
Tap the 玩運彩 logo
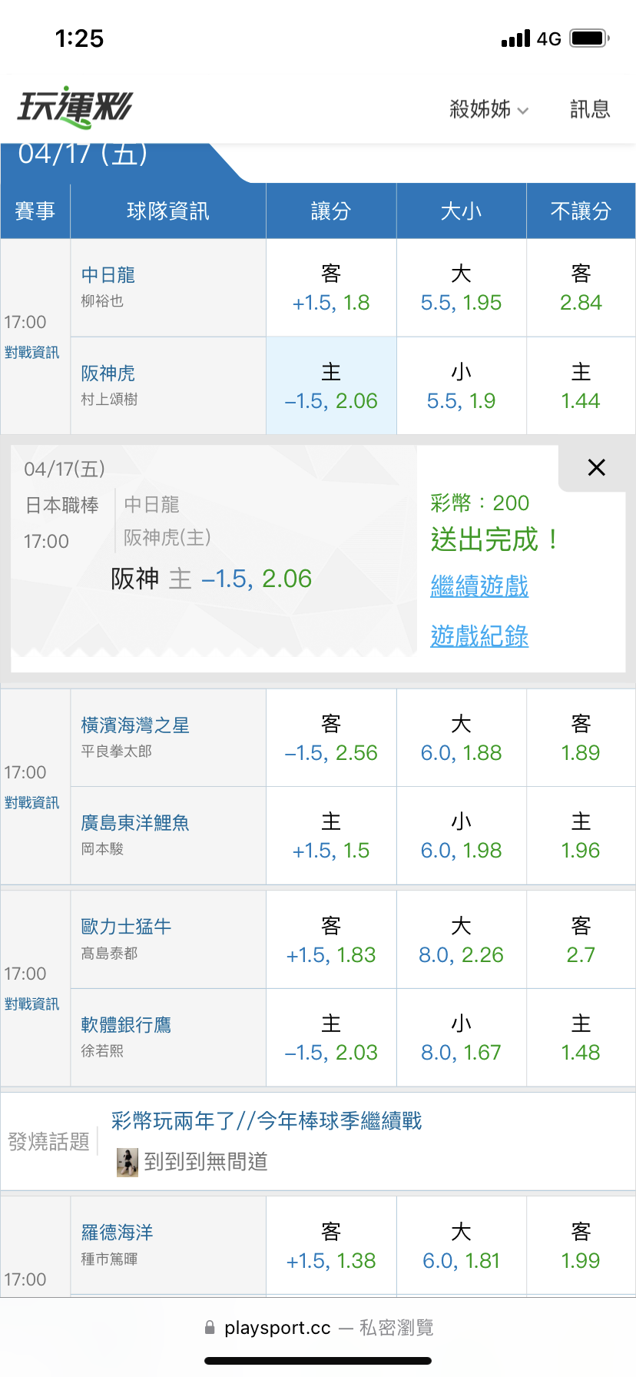click(75, 108)
